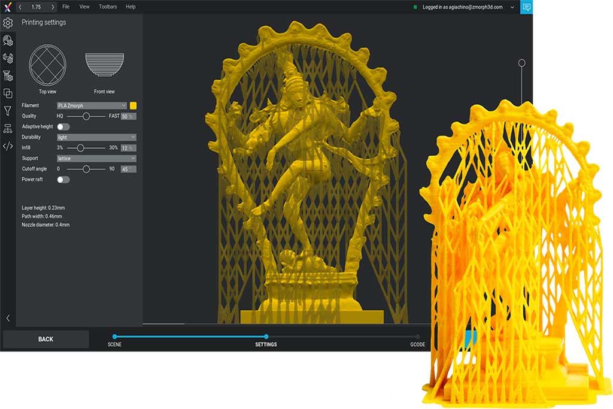Screen dimensions: 613x409
Task: Click the yellow filament color swatch
Action: [x=133, y=105]
